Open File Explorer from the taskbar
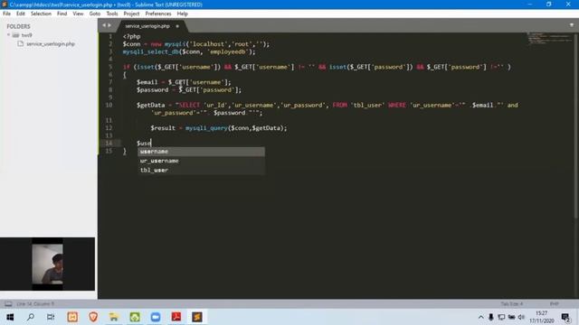Screen dimensions: 579x325 coord(114,317)
